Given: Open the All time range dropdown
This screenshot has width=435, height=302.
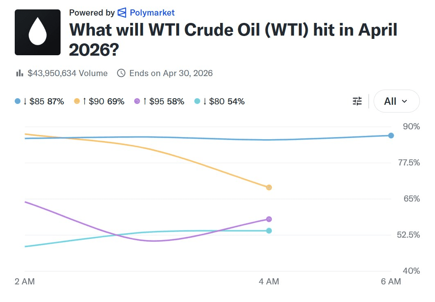Looking at the screenshot, I should [x=396, y=101].
